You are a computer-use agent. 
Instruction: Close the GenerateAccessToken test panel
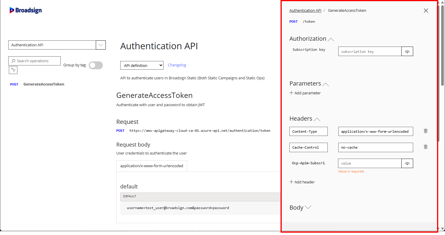point(426,11)
